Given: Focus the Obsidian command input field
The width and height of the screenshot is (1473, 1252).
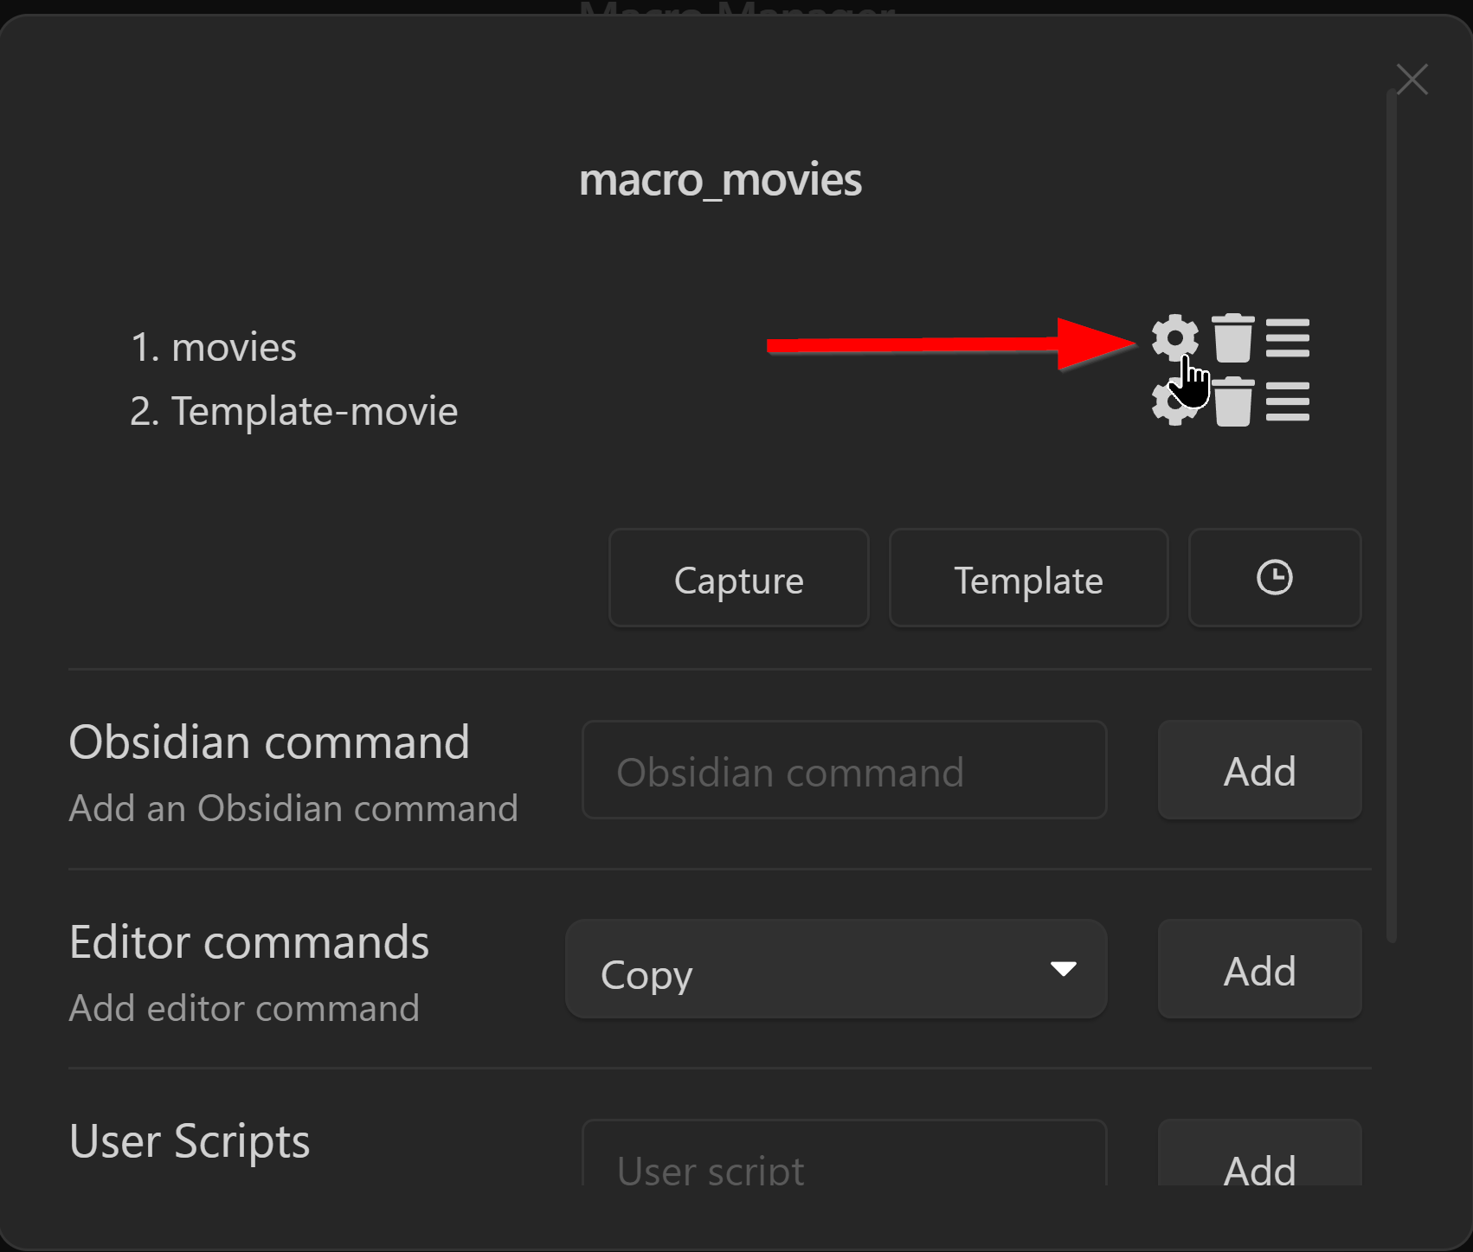Looking at the screenshot, I should coord(845,770).
